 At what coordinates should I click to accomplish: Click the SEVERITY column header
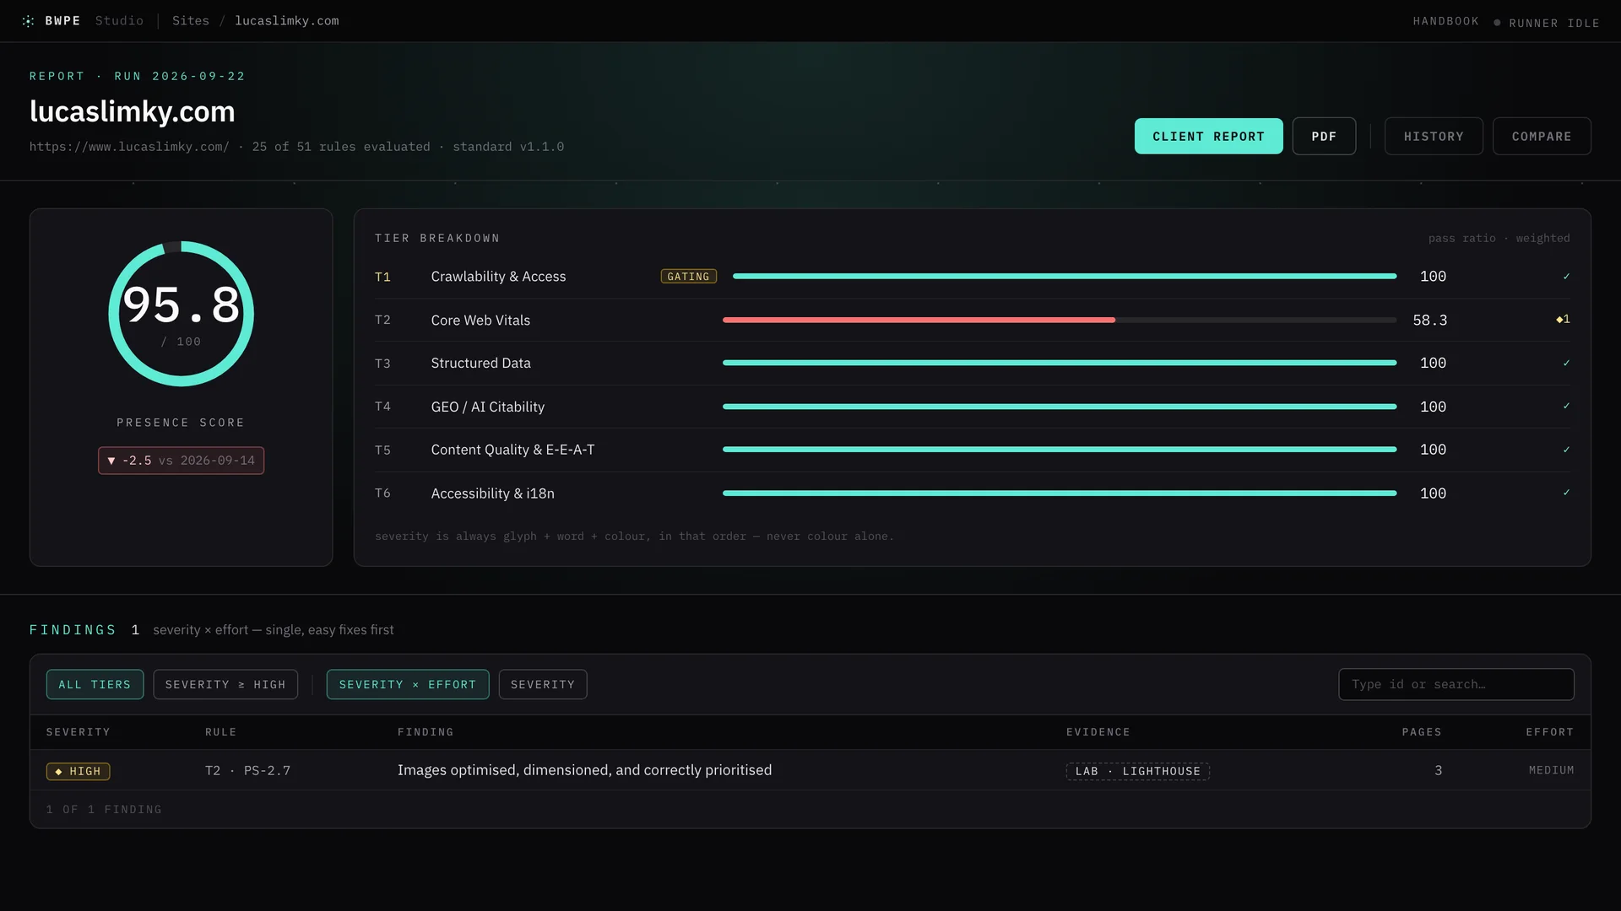[x=78, y=732]
